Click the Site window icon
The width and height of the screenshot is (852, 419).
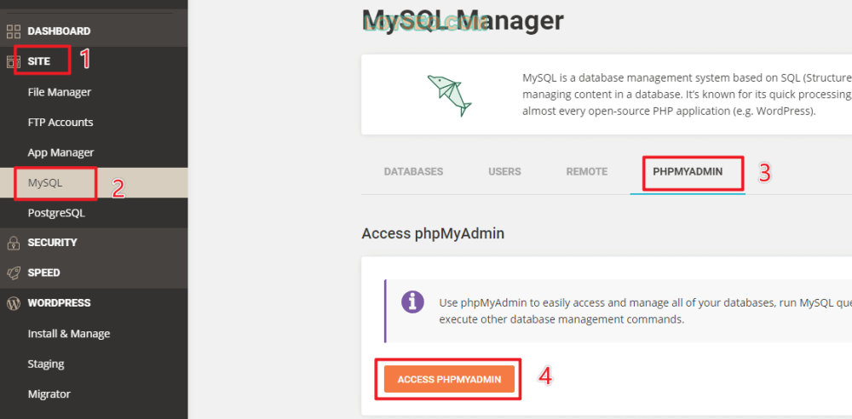point(13,61)
